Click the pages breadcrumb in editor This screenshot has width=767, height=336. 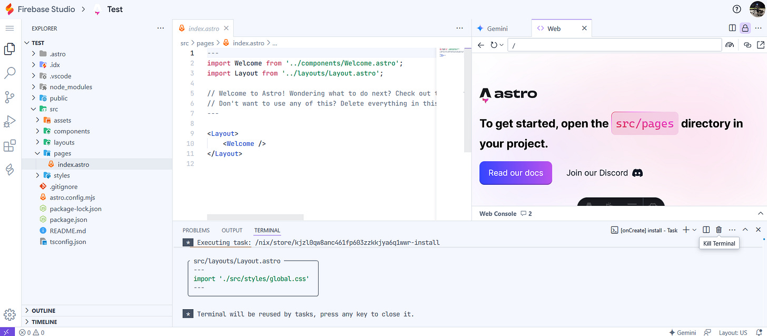click(205, 43)
